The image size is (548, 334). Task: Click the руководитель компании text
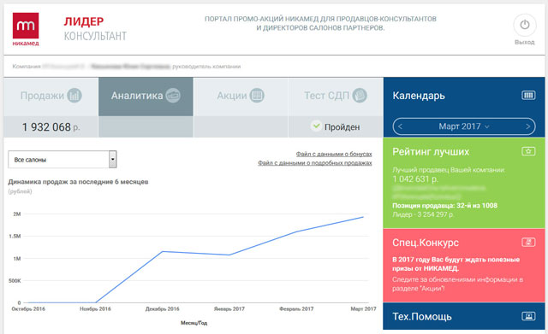click(x=206, y=67)
